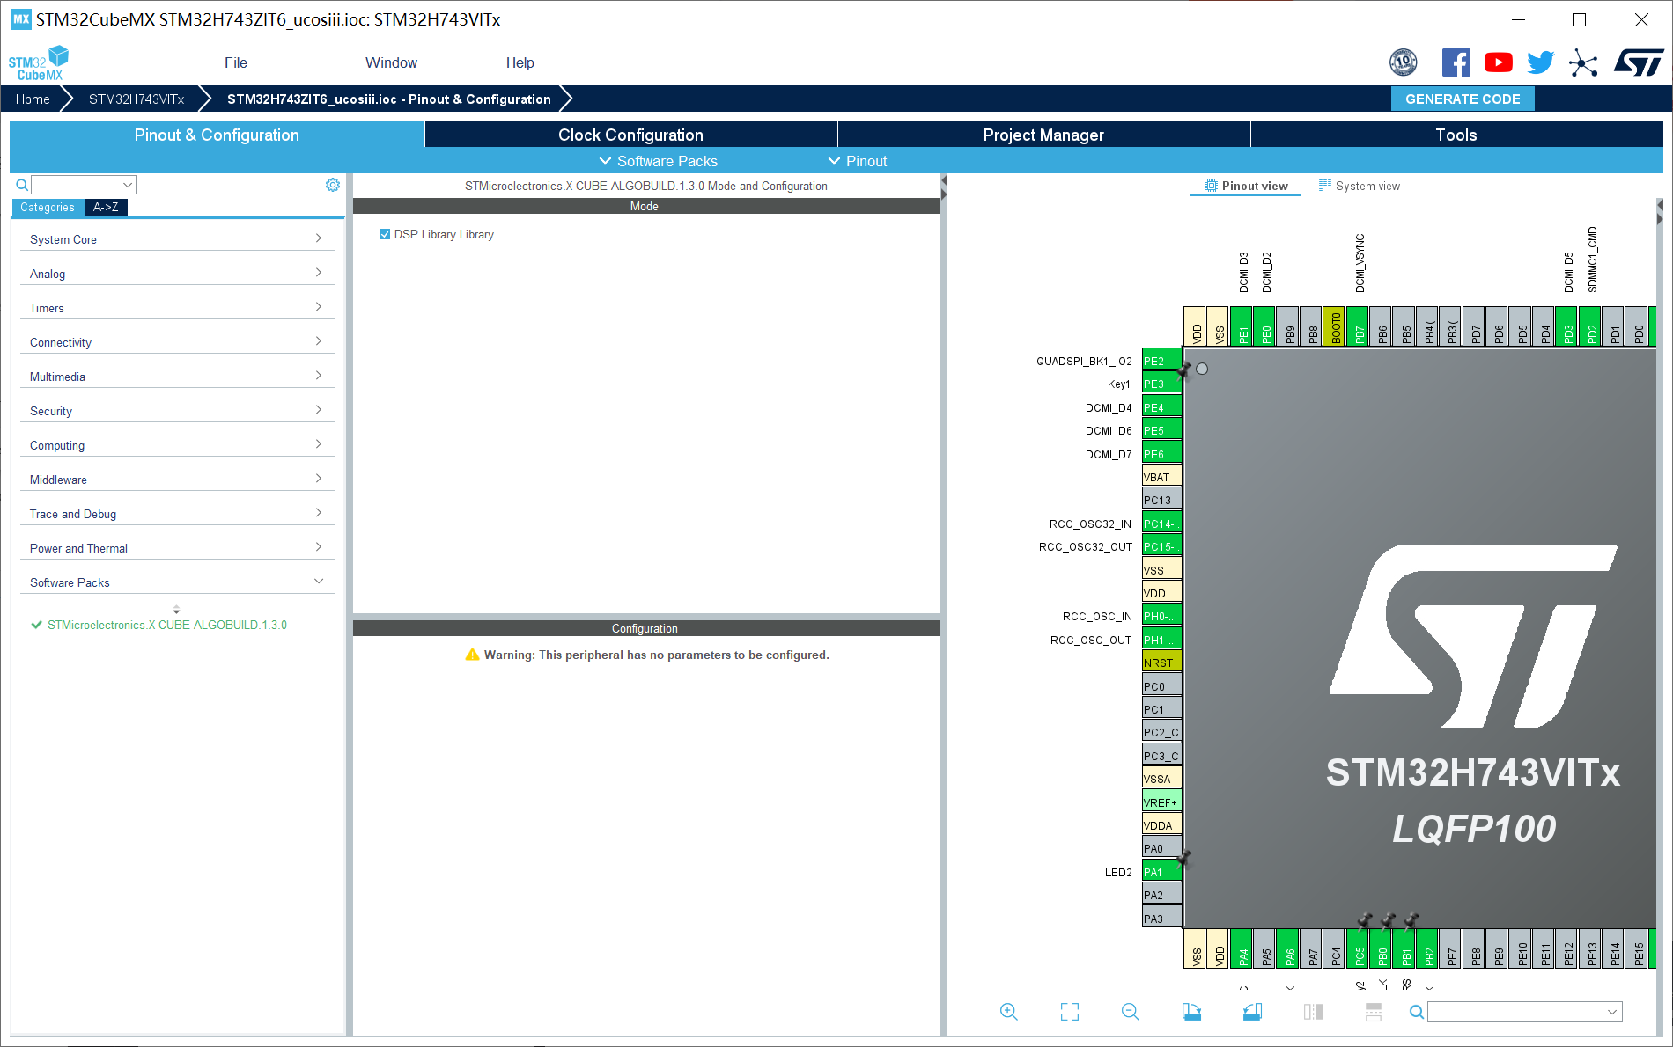
Task: Open the settings gear in categories panel
Action: tap(332, 185)
